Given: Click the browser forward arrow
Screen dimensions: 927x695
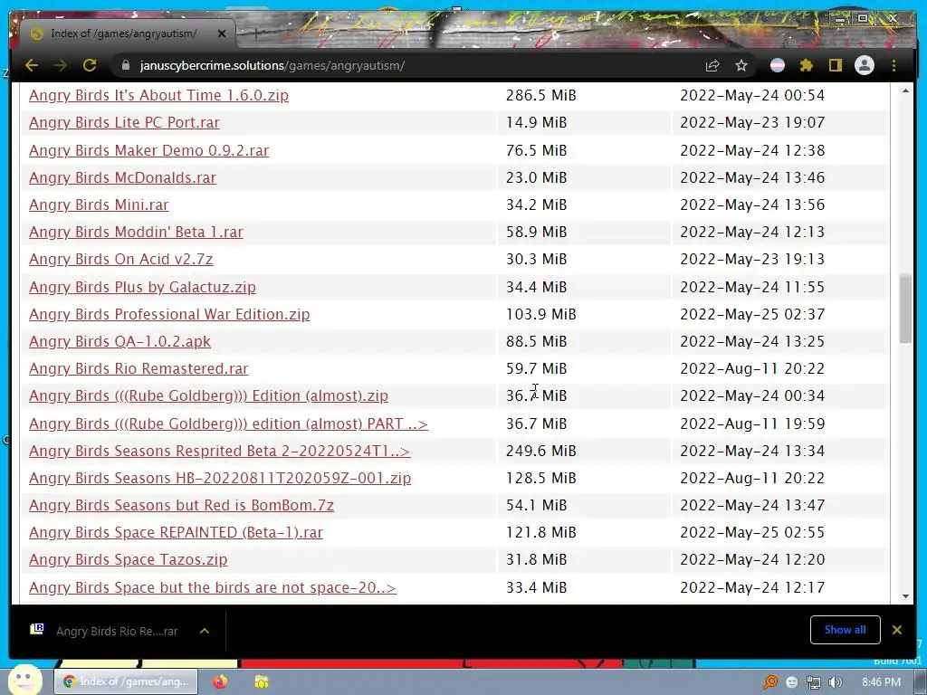Looking at the screenshot, I should pos(60,65).
